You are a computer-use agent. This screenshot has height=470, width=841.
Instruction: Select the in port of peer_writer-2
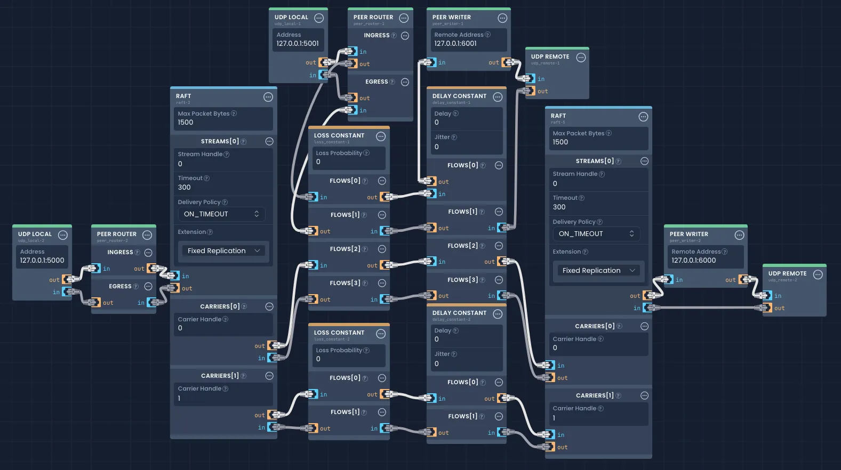pyautogui.click(x=668, y=279)
